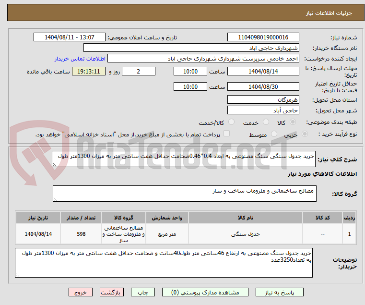This screenshot has height=305, width=365.
Task: Click the واحد شمارش column header
Action: tap(167, 218)
